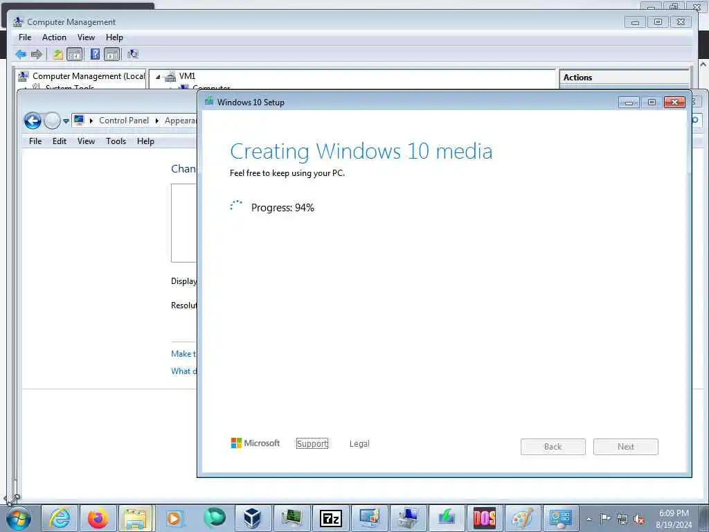This screenshot has width=709, height=532.
Task: Open Windows Media Player from taskbar
Action: point(174,518)
